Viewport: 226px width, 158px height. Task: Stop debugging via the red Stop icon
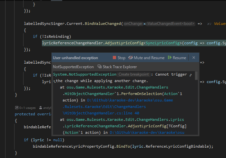point(114,58)
